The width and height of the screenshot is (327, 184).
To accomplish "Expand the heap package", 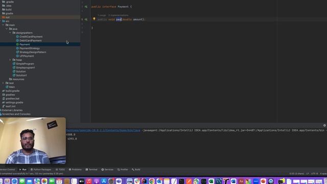I will (10, 60).
